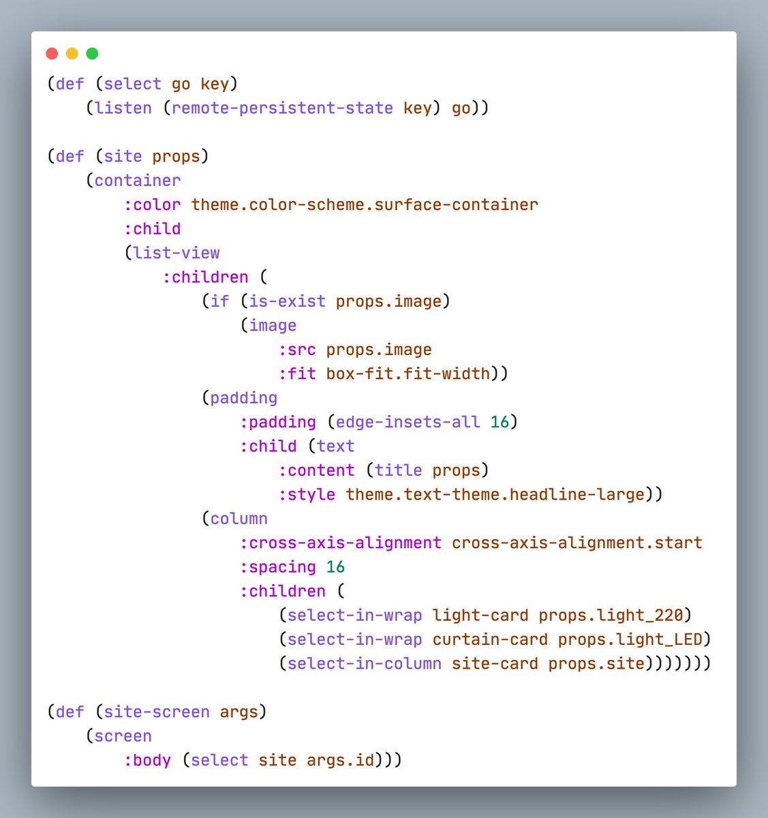Click the ':padding' keyword
This screenshot has width=768, height=818.
[x=278, y=422]
